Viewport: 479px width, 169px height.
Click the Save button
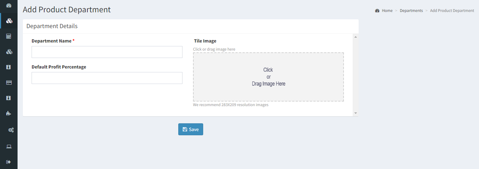[191, 129]
